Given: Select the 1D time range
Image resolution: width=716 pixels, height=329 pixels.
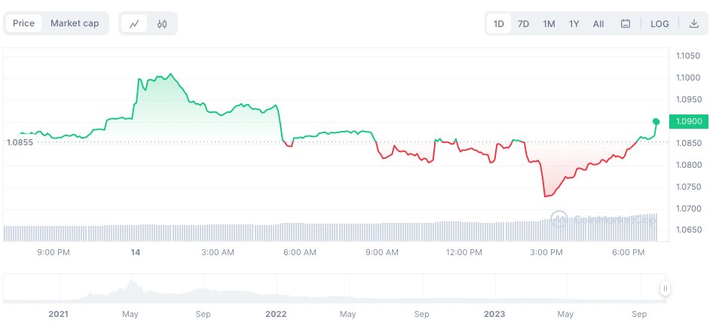Looking at the screenshot, I should click(499, 23).
